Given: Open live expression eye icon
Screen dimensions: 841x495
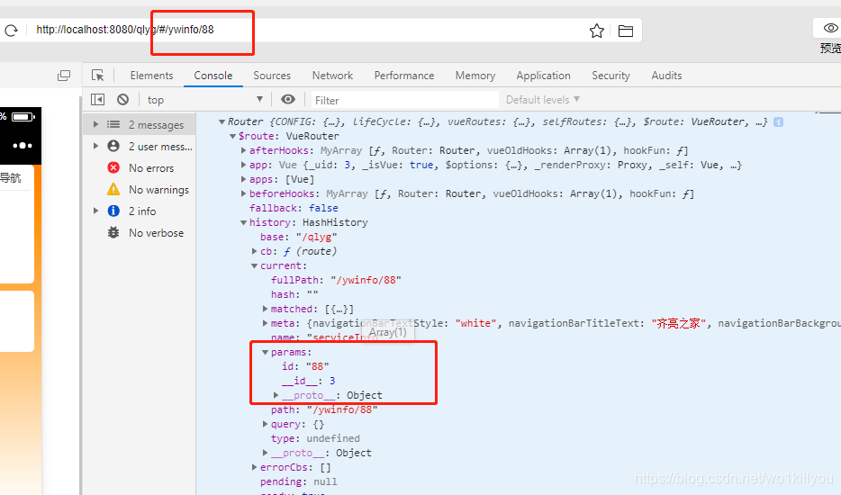Looking at the screenshot, I should (x=288, y=99).
